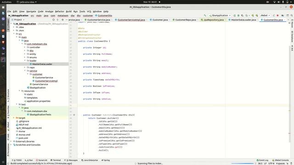Collapse the resources folder
This screenshot has height=165, width=294.
pos(19,91)
